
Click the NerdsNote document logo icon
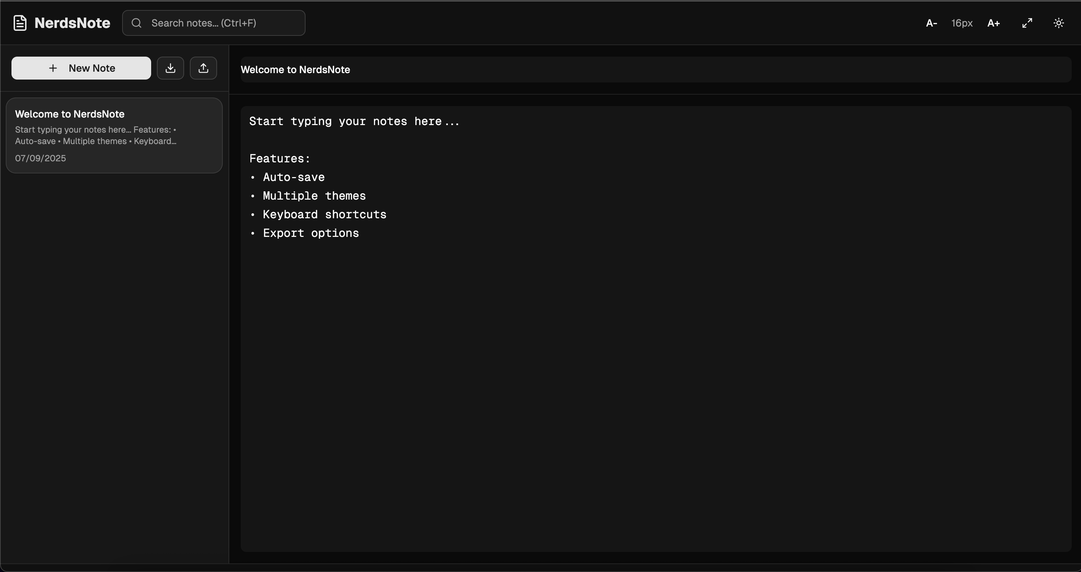20,23
